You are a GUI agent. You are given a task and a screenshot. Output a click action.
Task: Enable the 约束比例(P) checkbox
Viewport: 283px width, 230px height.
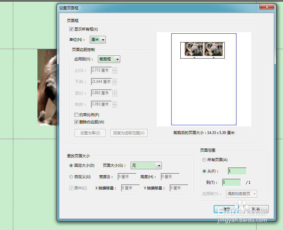point(76,115)
